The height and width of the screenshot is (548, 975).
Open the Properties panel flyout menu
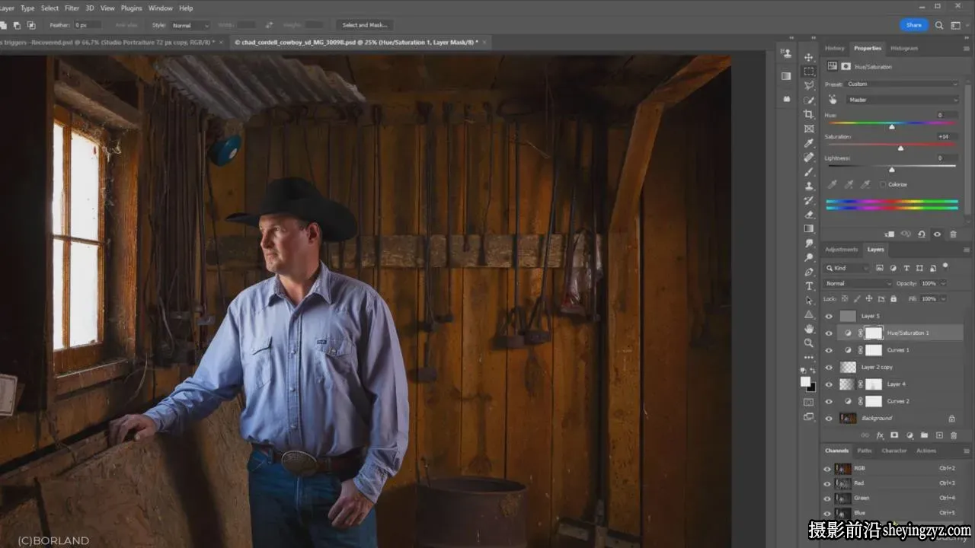[967, 48]
